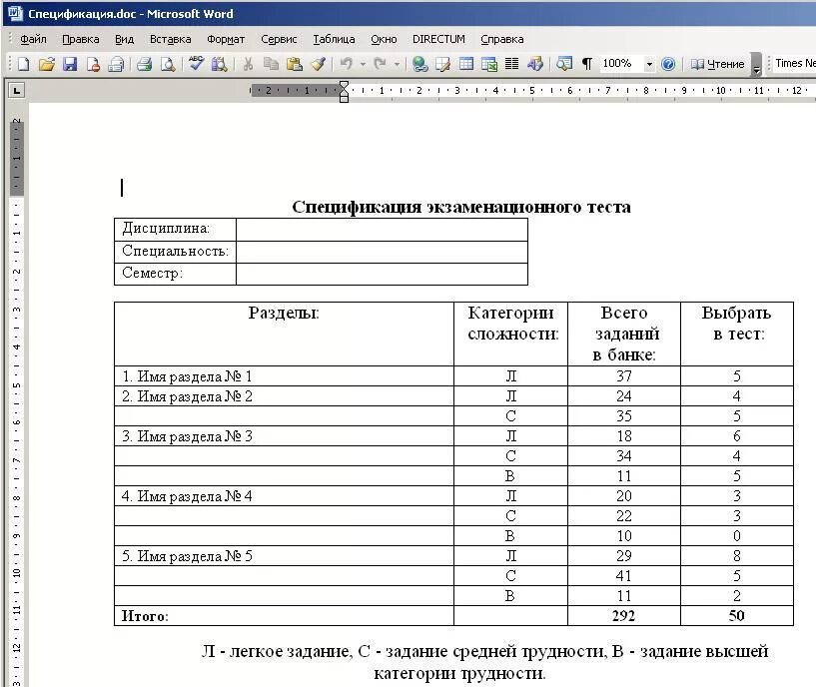Open Microsoft Word Help question mark

click(668, 64)
